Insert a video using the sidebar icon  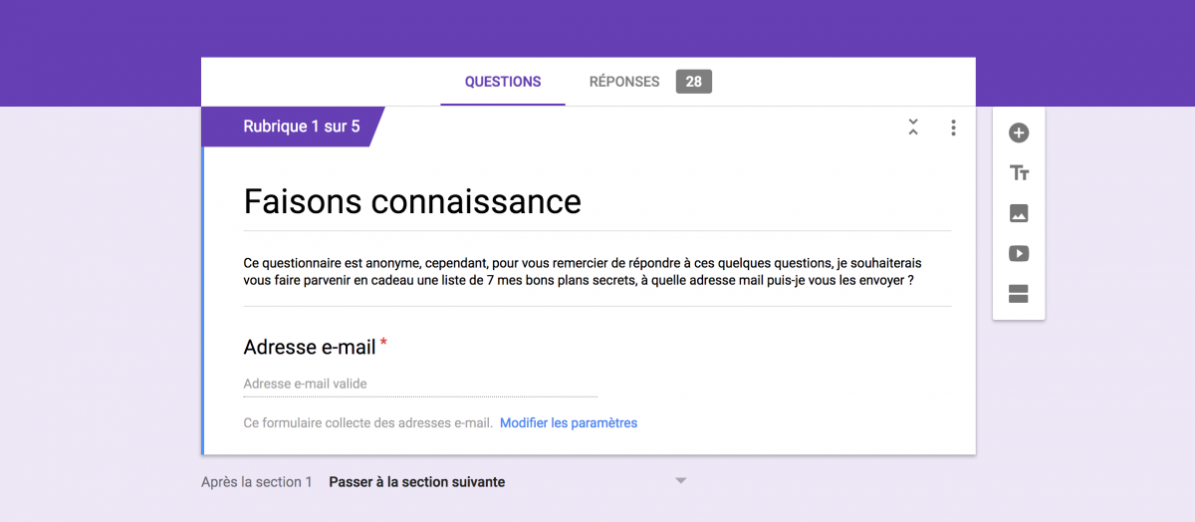point(1019,253)
